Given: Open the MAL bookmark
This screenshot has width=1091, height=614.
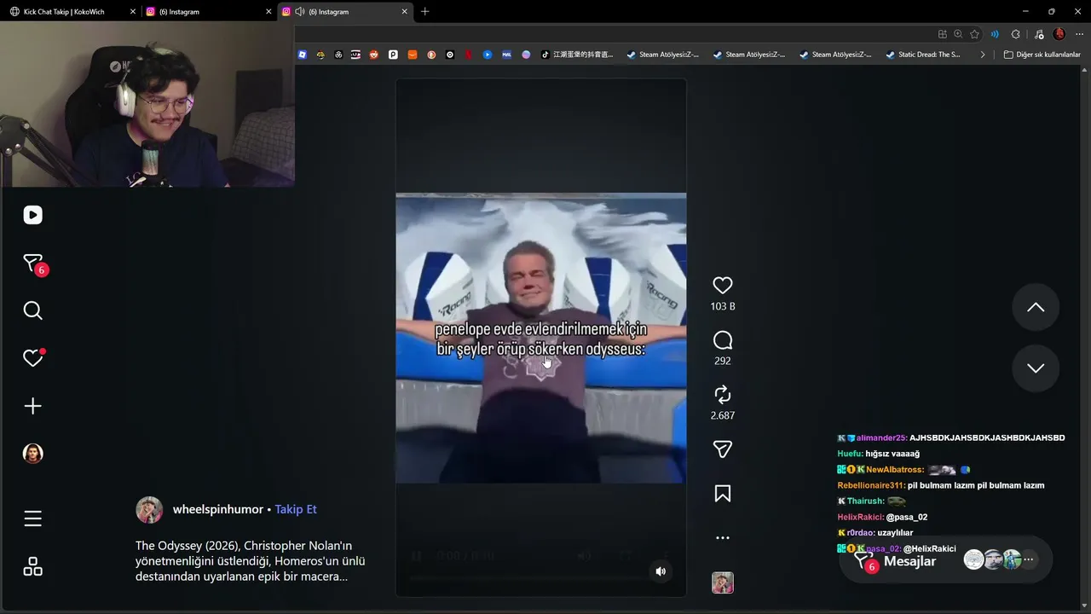Looking at the screenshot, I should (x=506, y=55).
